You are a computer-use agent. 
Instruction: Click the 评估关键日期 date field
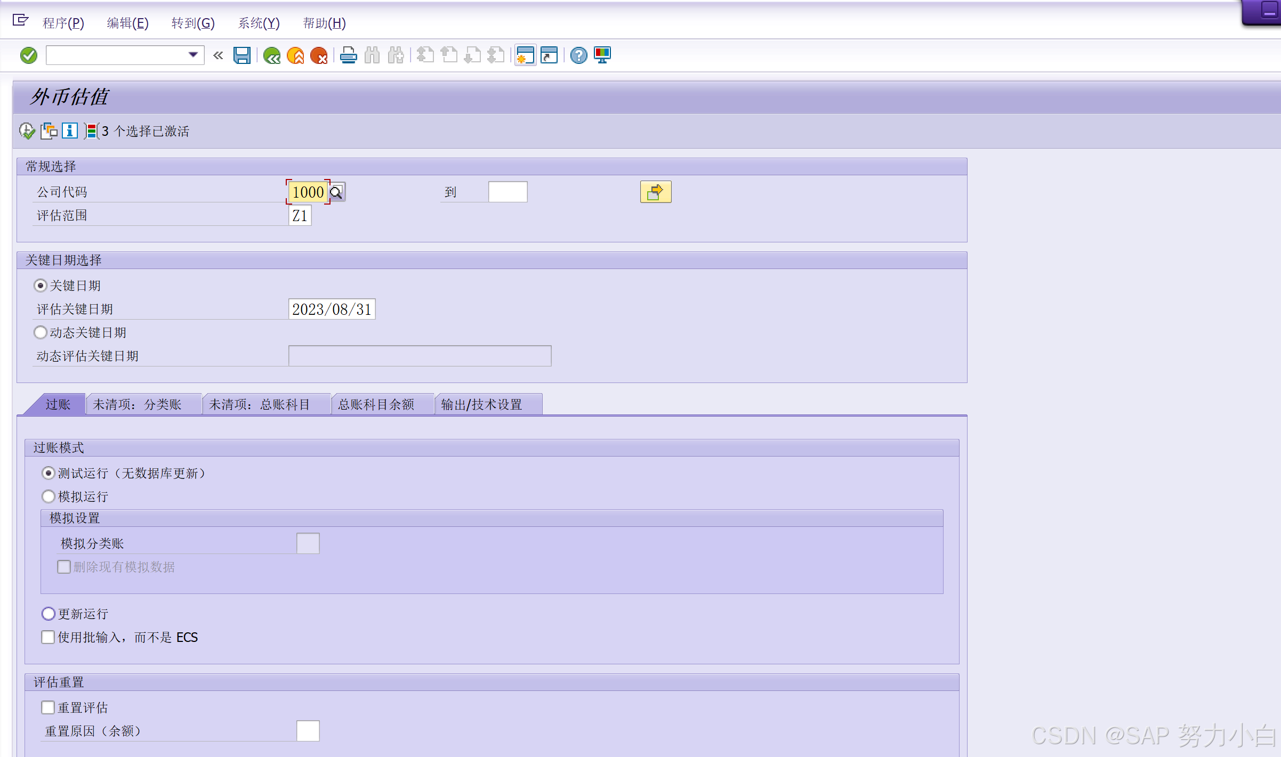click(x=332, y=310)
